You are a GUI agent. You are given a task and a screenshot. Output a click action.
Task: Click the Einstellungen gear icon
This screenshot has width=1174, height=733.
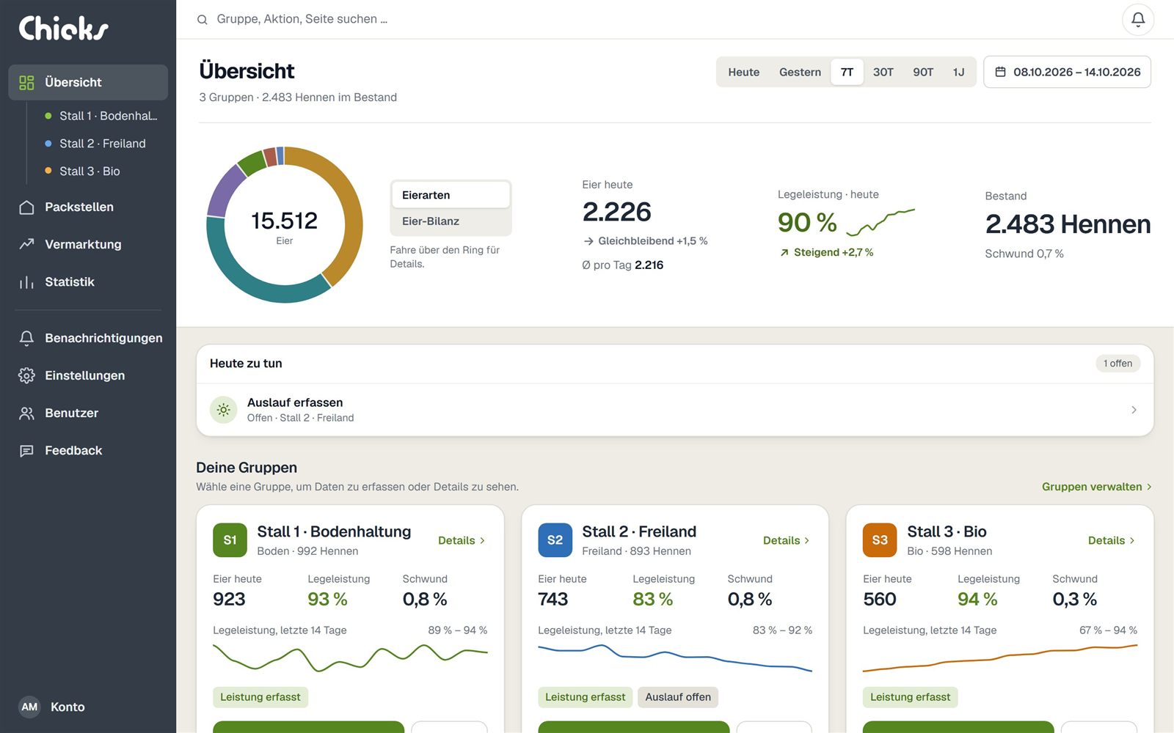click(26, 376)
